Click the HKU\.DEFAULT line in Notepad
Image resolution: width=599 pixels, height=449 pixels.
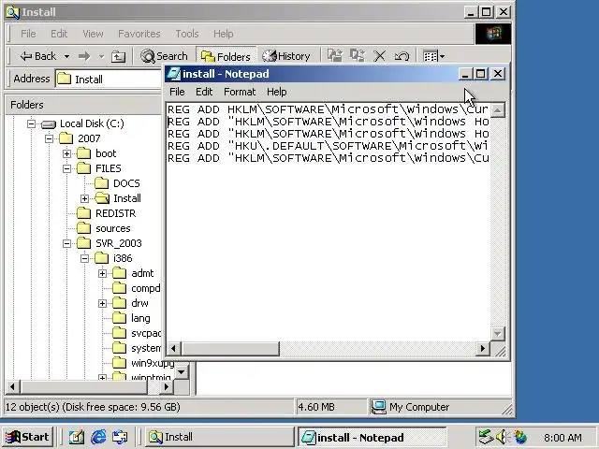(328, 146)
